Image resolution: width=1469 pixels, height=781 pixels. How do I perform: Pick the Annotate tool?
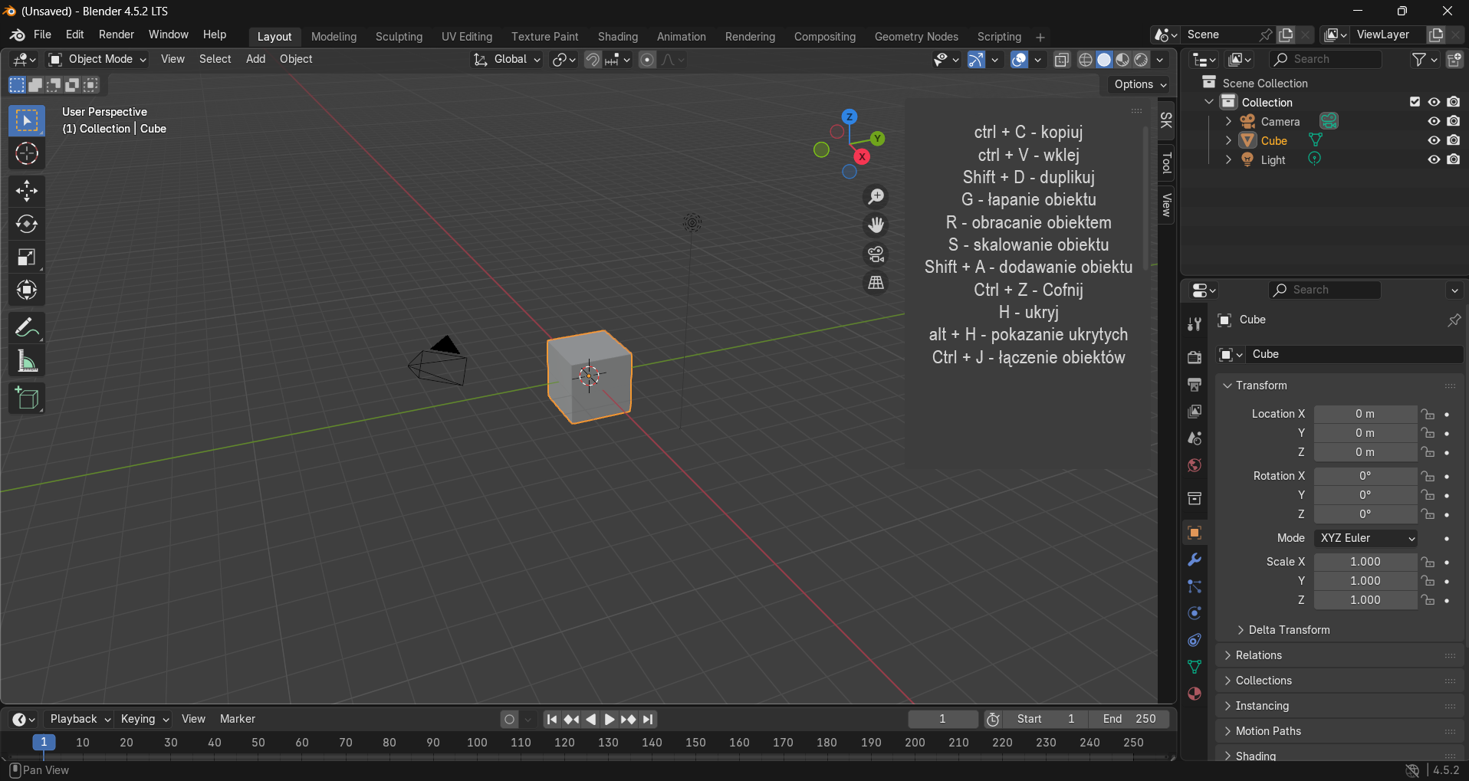pyautogui.click(x=27, y=328)
